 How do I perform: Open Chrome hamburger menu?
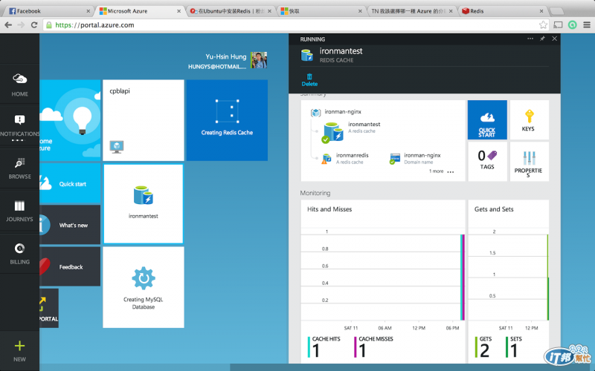587,25
